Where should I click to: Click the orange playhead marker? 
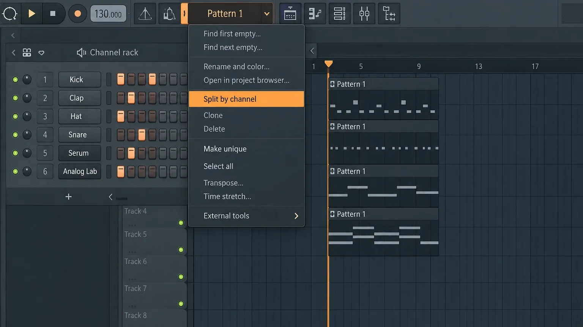[x=329, y=64]
